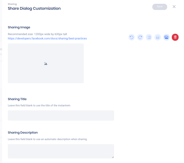
Task: Click the Sharing Image section label
Action: click(x=19, y=27)
